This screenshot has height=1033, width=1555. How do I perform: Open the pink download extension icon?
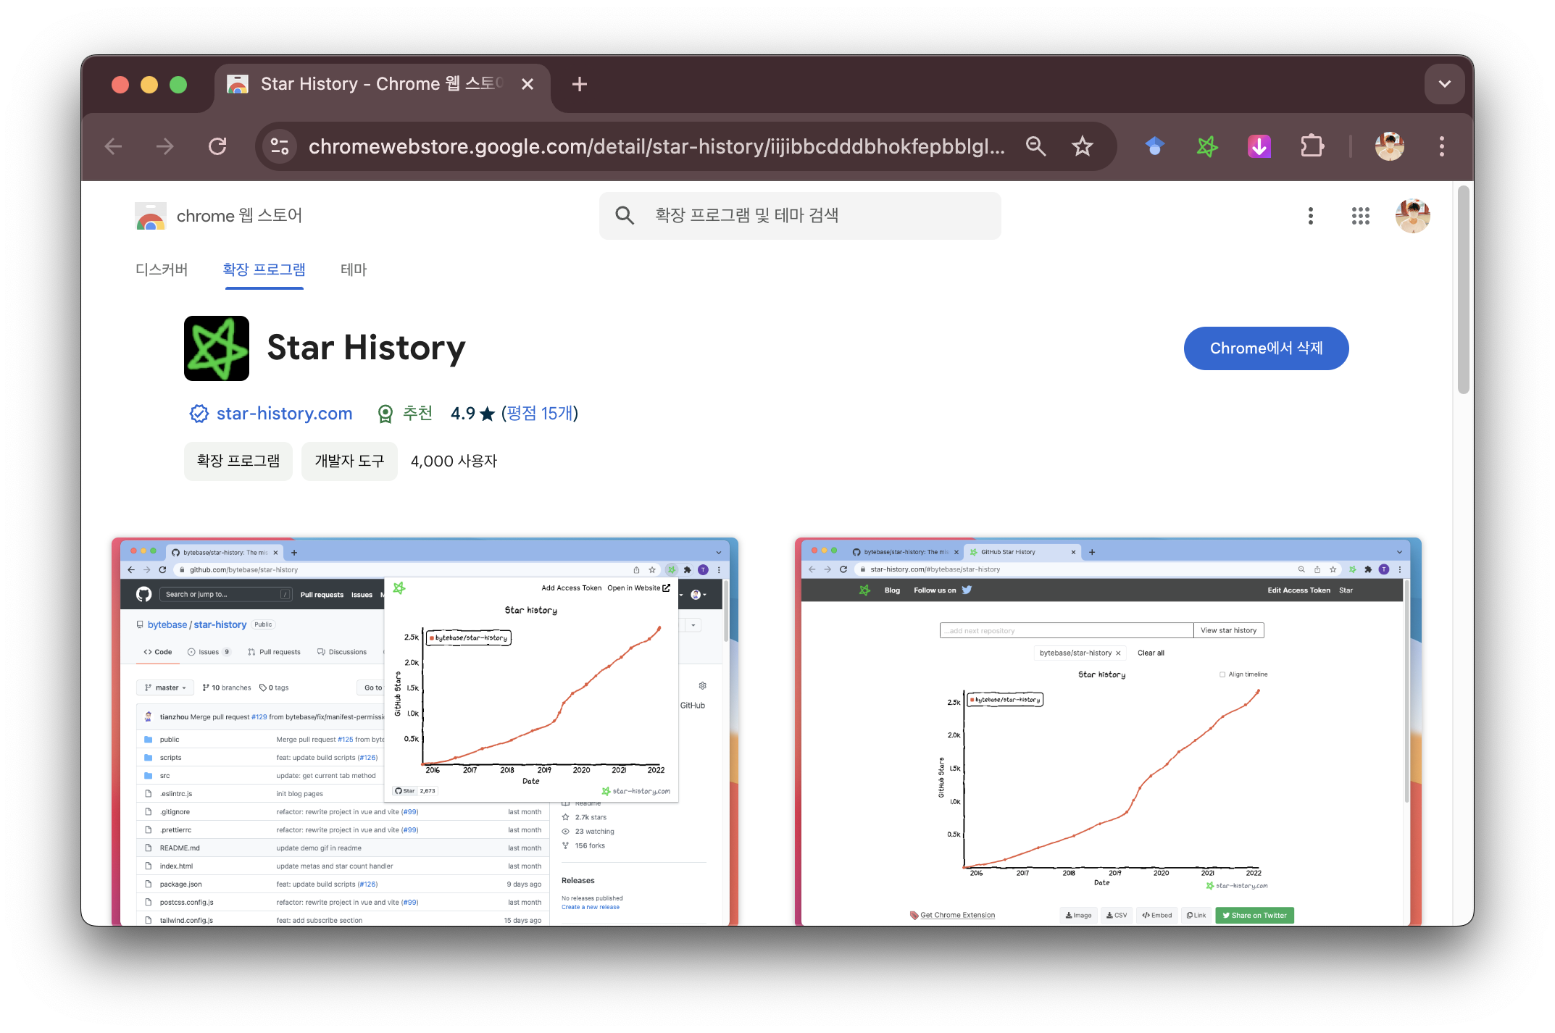1259,147
